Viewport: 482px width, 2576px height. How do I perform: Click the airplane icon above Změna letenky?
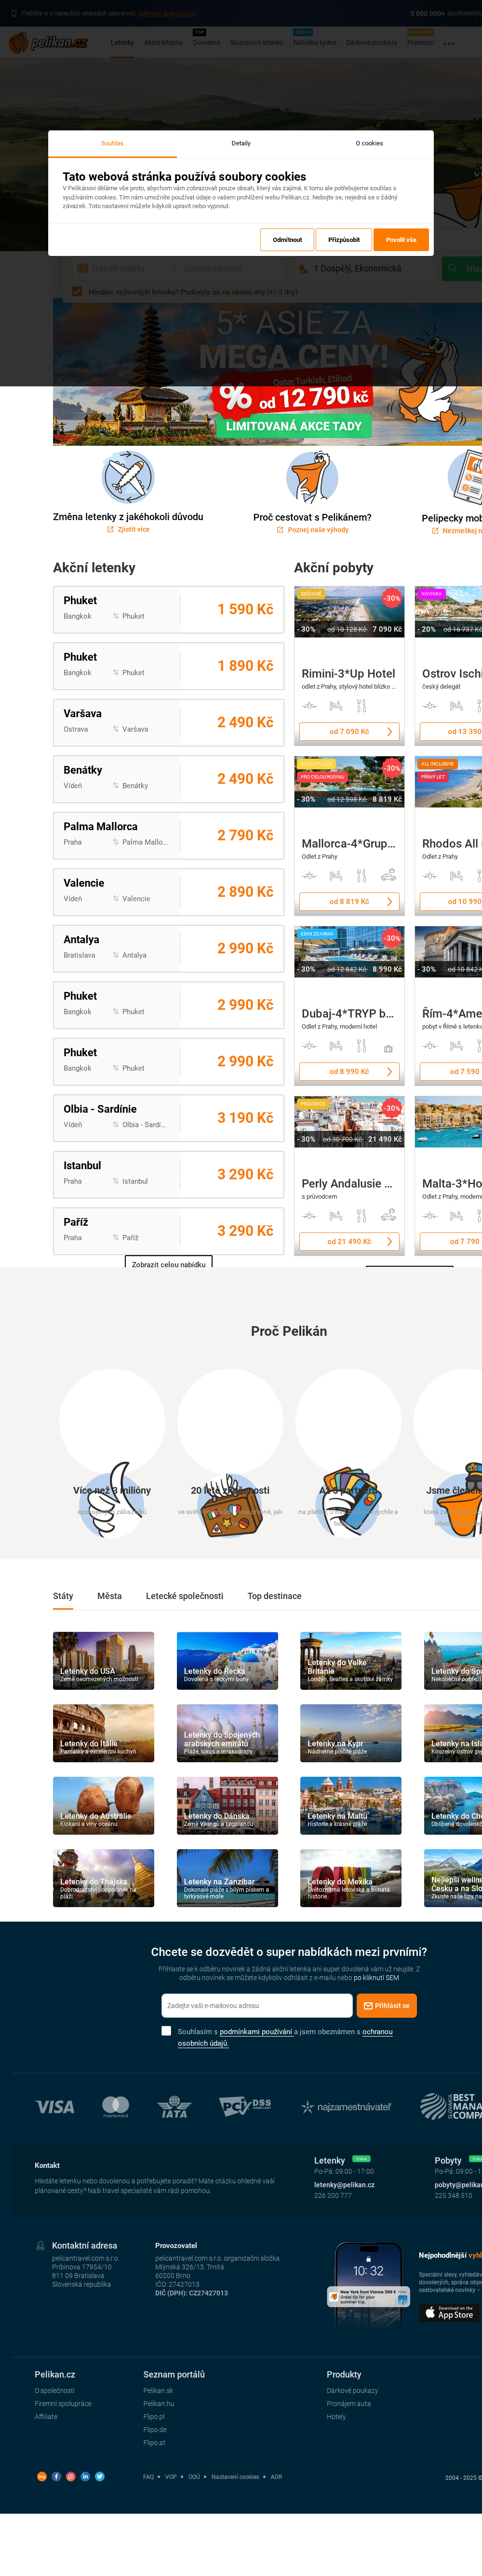click(128, 477)
